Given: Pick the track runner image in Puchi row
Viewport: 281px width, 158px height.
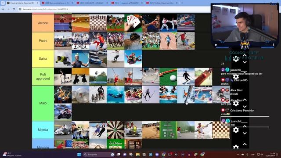Looking at the screenshot, I should 168,41.
